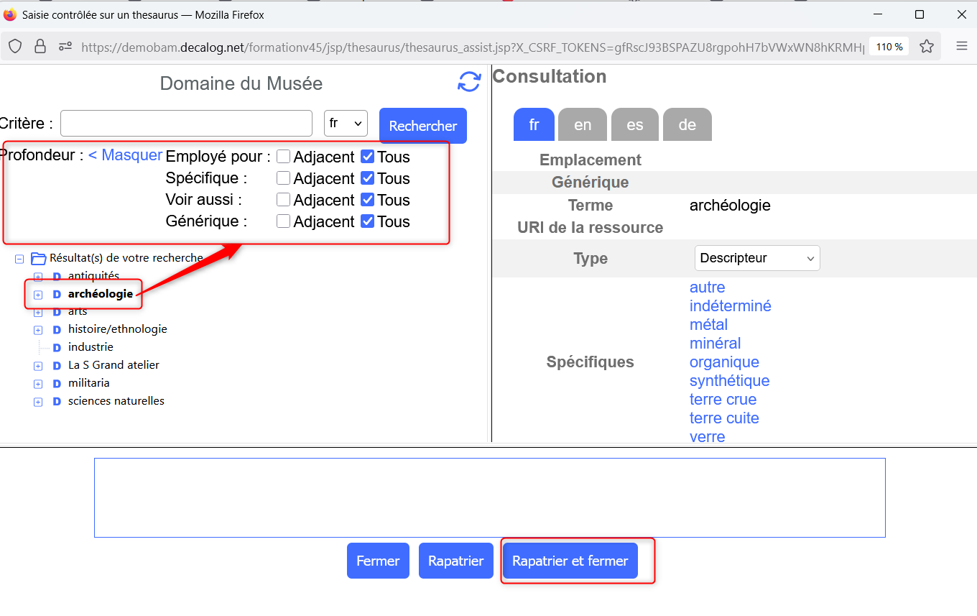This screenshot has height=616, width=977.
Task: Open the Type Descripteur dropdown
Action: click(756, 258)
